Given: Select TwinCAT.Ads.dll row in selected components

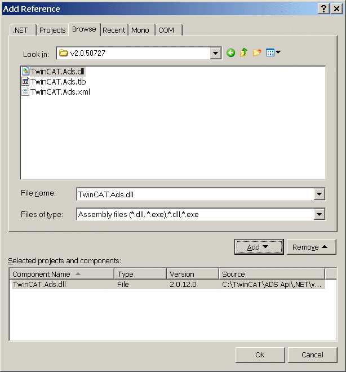Looking at the screenshot, I should click(x=168, y=284).
